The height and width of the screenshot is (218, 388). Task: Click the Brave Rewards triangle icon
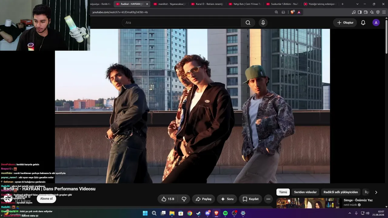299,12
